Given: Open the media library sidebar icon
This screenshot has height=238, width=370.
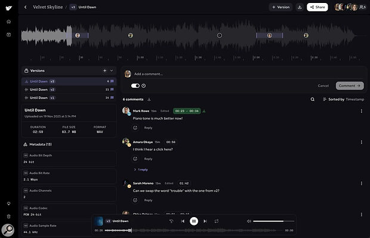Looking at the screenshot, I should (x=9, y=35).
